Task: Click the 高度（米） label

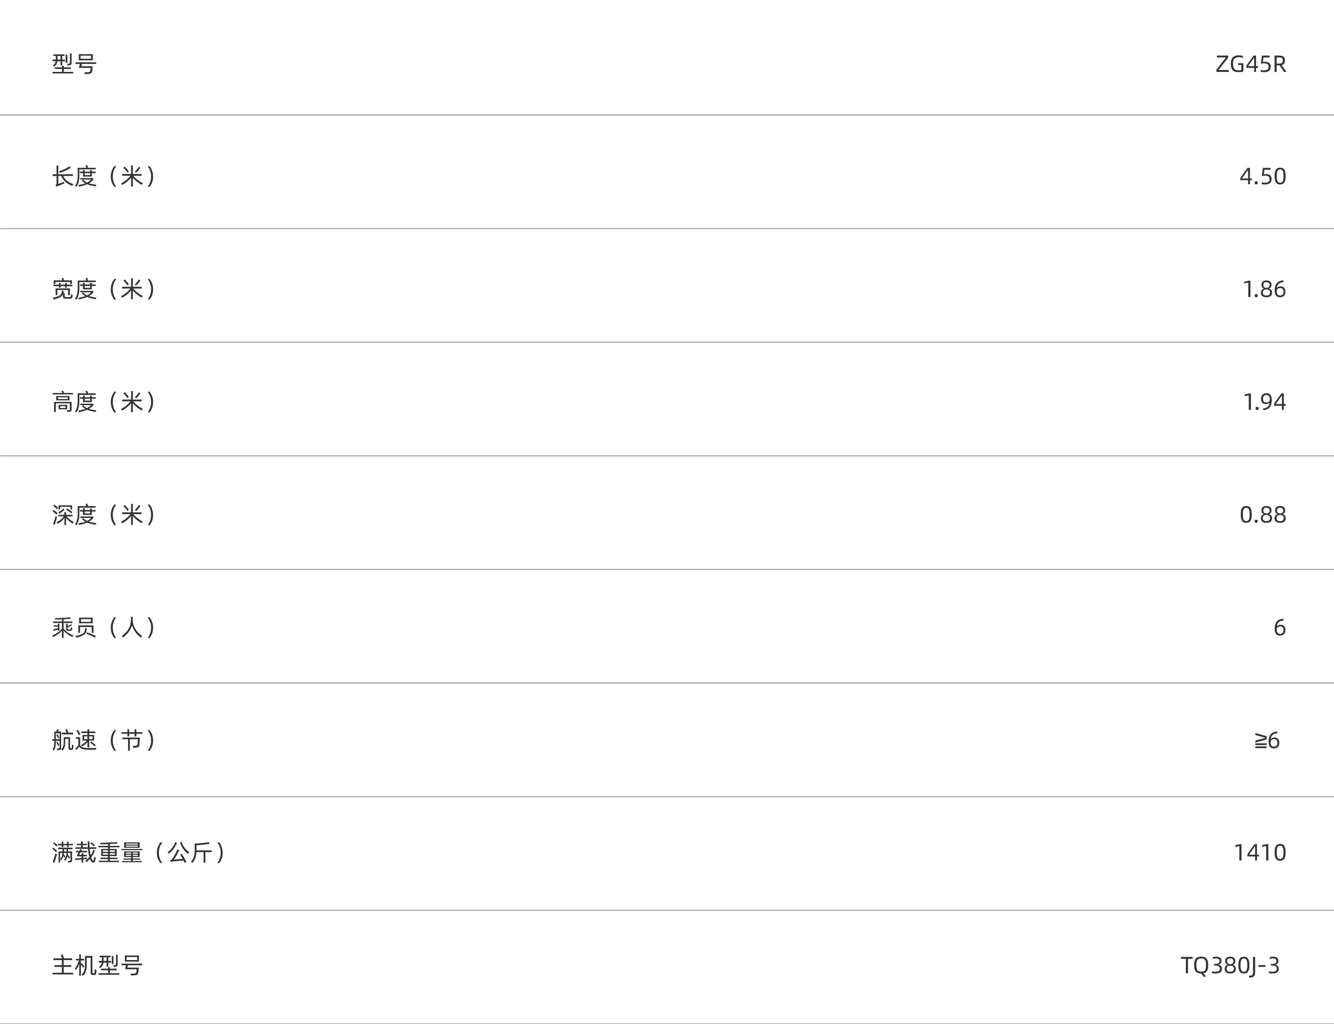Action: click(105, 402)
